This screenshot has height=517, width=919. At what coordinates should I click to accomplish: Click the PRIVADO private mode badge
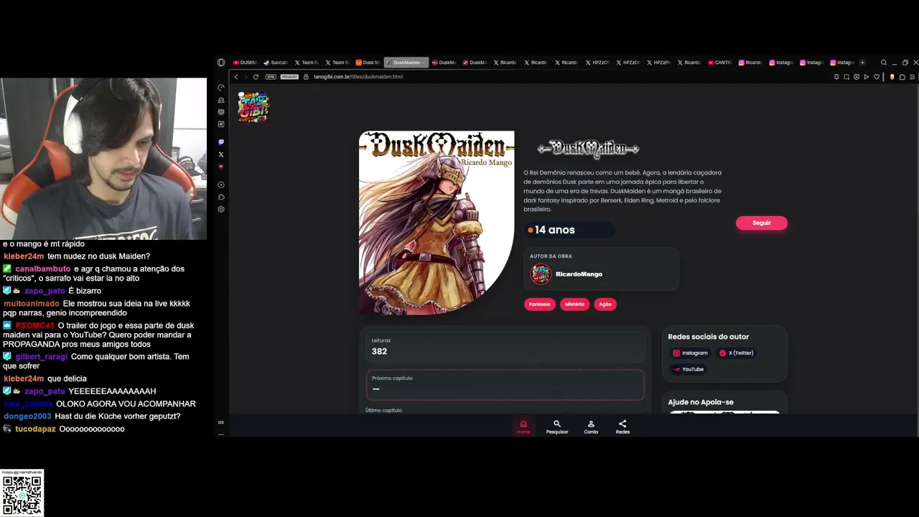pyautogui.click(x=289, y=77)
